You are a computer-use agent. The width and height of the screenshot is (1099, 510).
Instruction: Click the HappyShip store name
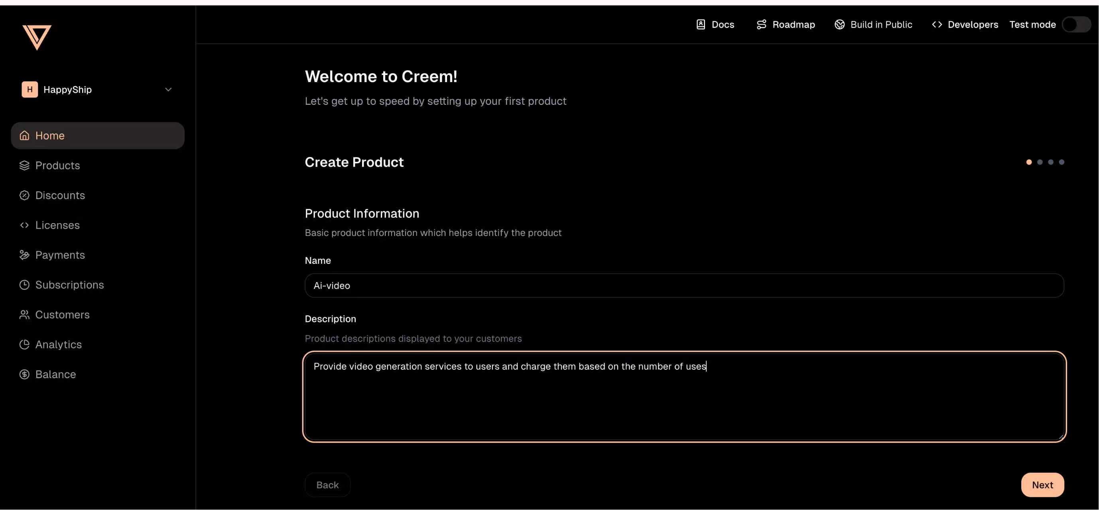[67, 90]
